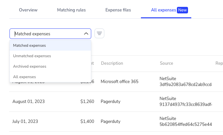223x135 pixels.
Task: Click NetSuite source ID starting 3df9a2083
Action: click(x=186, y=84)
